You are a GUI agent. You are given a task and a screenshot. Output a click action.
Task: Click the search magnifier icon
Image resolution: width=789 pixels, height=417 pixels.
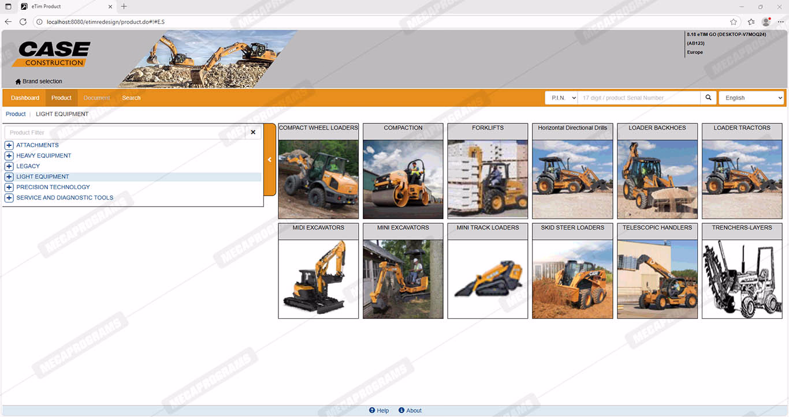click(708, 98)
